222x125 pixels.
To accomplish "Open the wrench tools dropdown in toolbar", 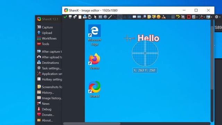I will (x=202, y=17).
